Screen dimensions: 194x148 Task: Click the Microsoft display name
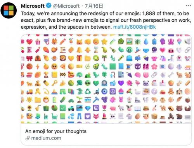coord(33,6)
